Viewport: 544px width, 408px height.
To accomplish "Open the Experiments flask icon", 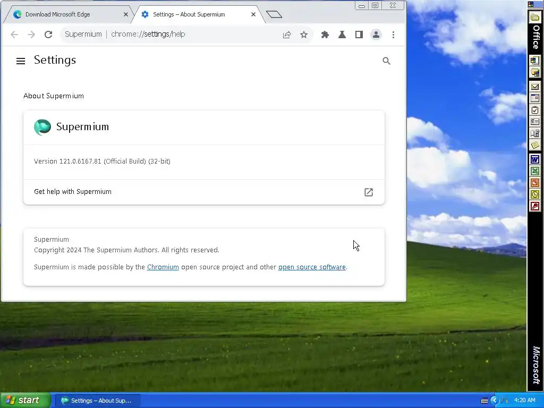I will (342, 35).
